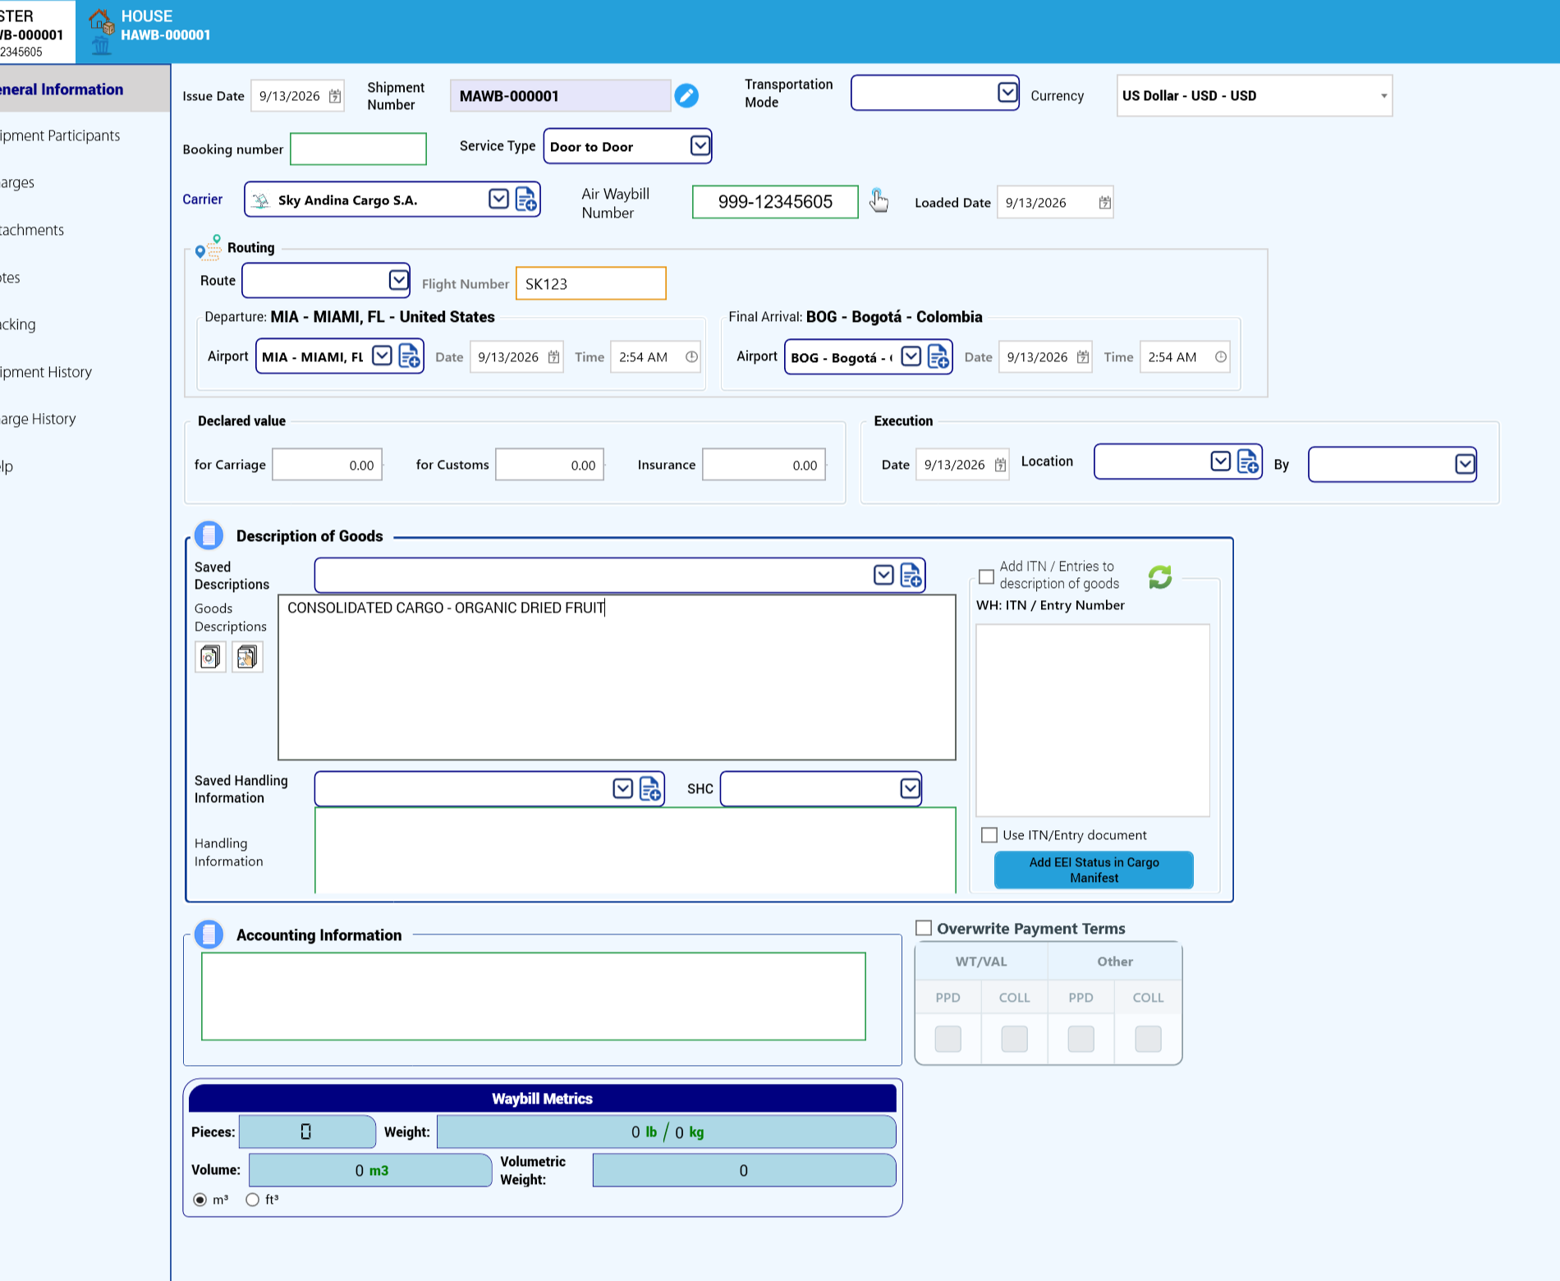Click Add EEI Status in Cargo Manifest button
The width and height of the screenshot is (1560, 1281).
(x=1094, y=870)
